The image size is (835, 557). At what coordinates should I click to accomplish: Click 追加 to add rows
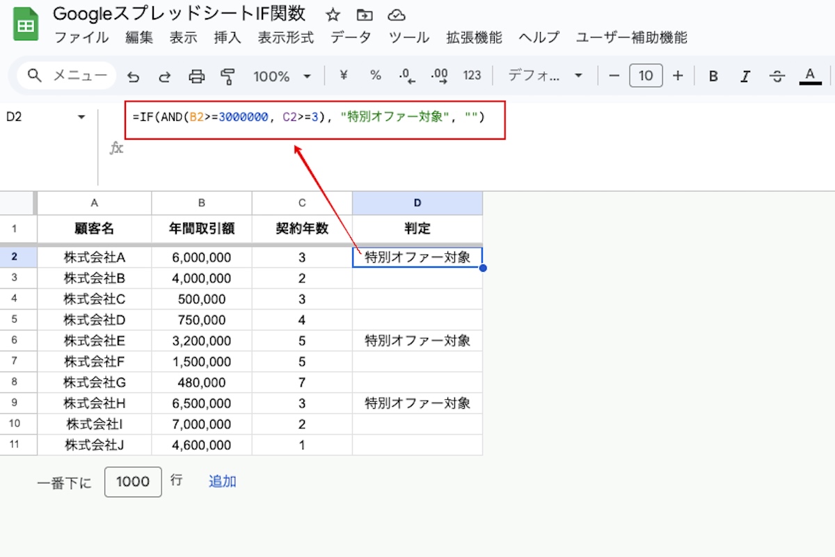[x=223, y=481]
